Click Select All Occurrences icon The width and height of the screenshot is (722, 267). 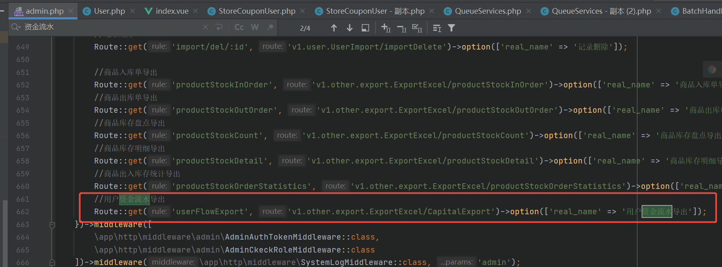point(417,28)
